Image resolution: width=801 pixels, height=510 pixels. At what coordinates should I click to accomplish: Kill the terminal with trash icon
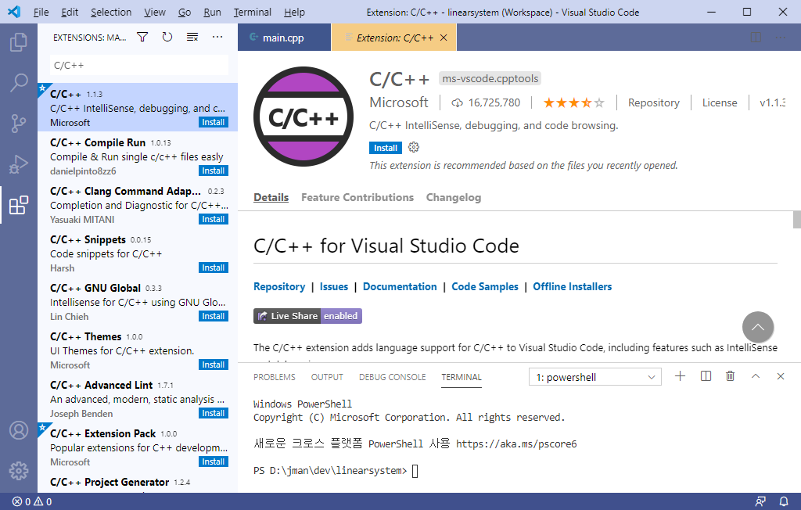point(730,376)
